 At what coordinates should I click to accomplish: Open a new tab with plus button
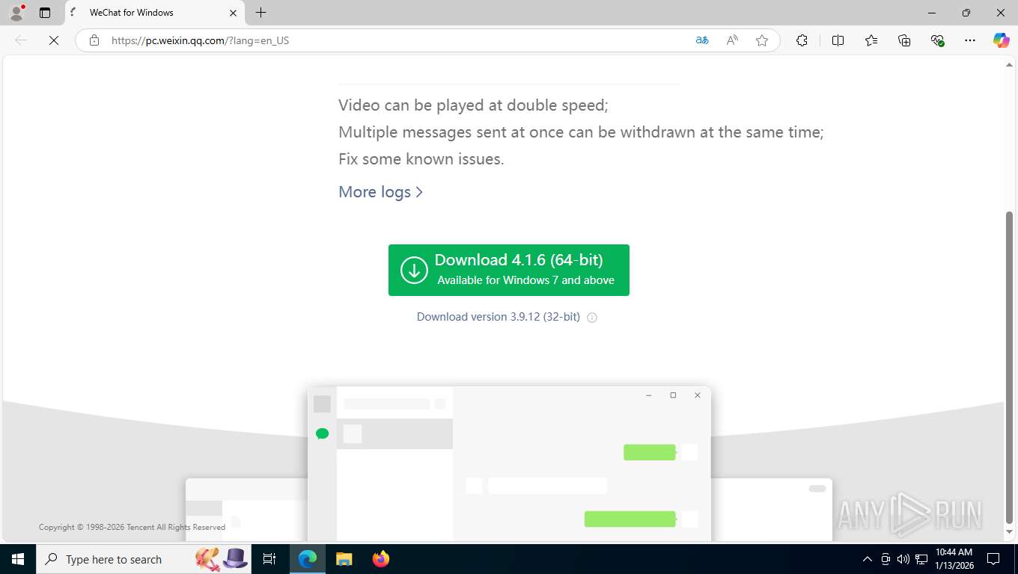click(260, 13)
